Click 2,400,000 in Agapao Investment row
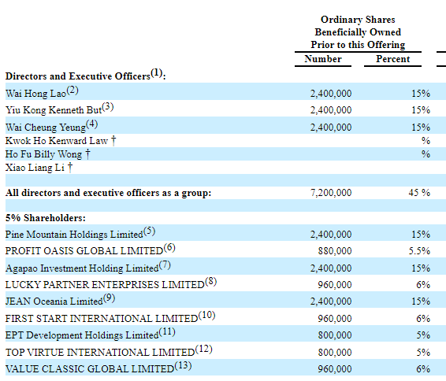The width and height of the screenshot is (446, 381). (331, 268)
